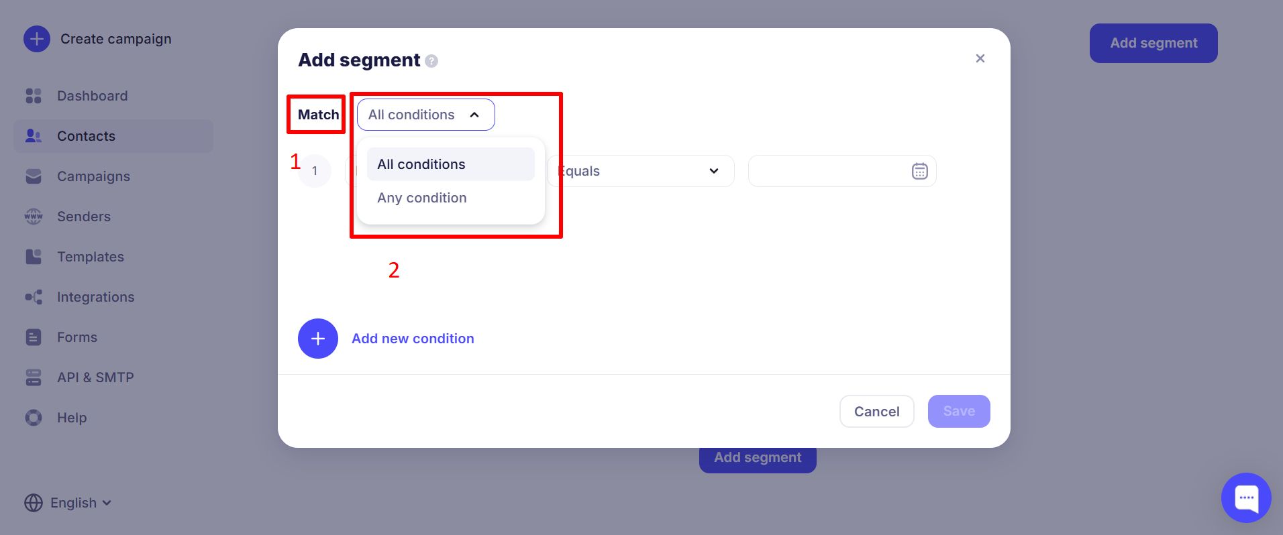
Task: Click the Senders globe icon
Action: pyautogui.click(x=34, y=217)
